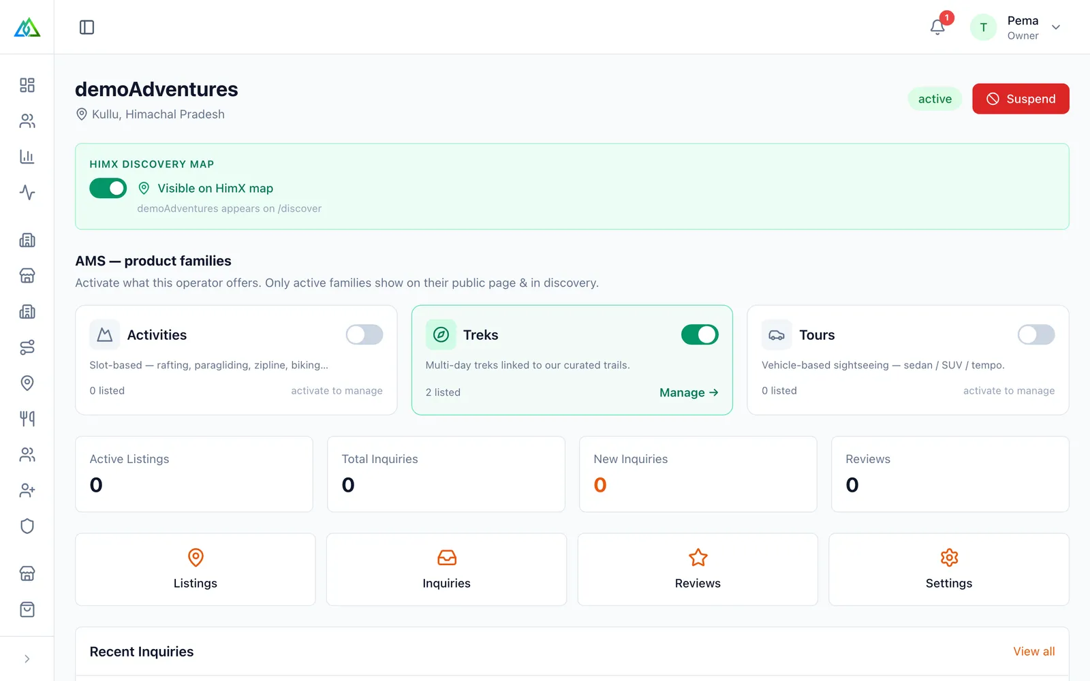
Task: Suspend the demoAdventures operator
Action: point(1021,99)
